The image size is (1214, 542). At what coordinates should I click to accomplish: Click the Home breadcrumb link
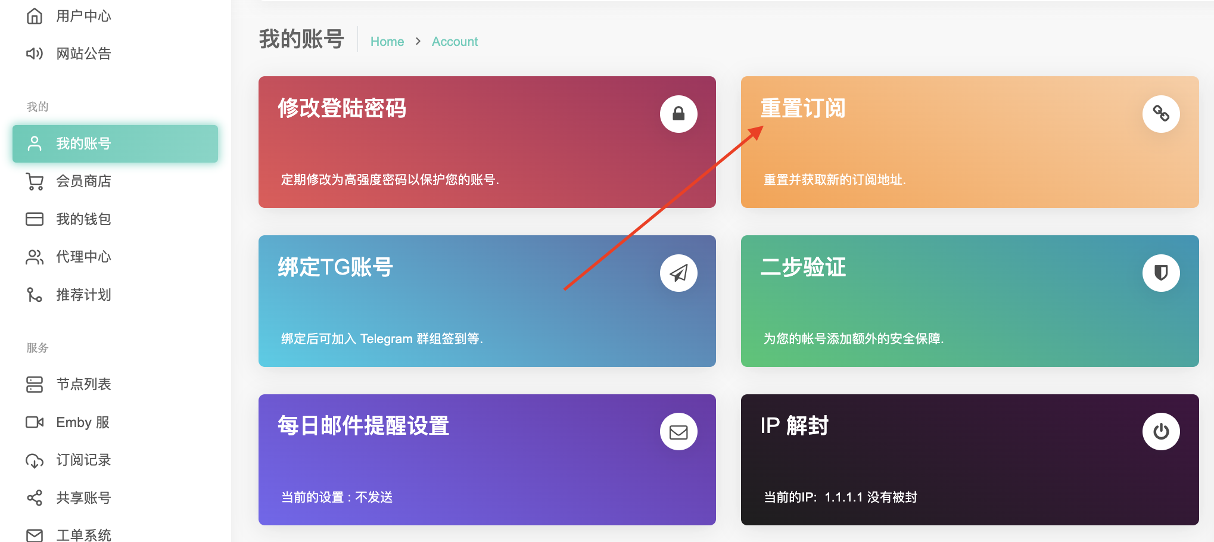[387, 42]
